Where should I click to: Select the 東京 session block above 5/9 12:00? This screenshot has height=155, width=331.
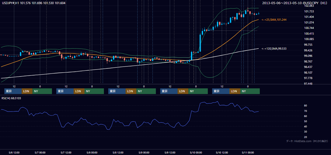[169, 91]
